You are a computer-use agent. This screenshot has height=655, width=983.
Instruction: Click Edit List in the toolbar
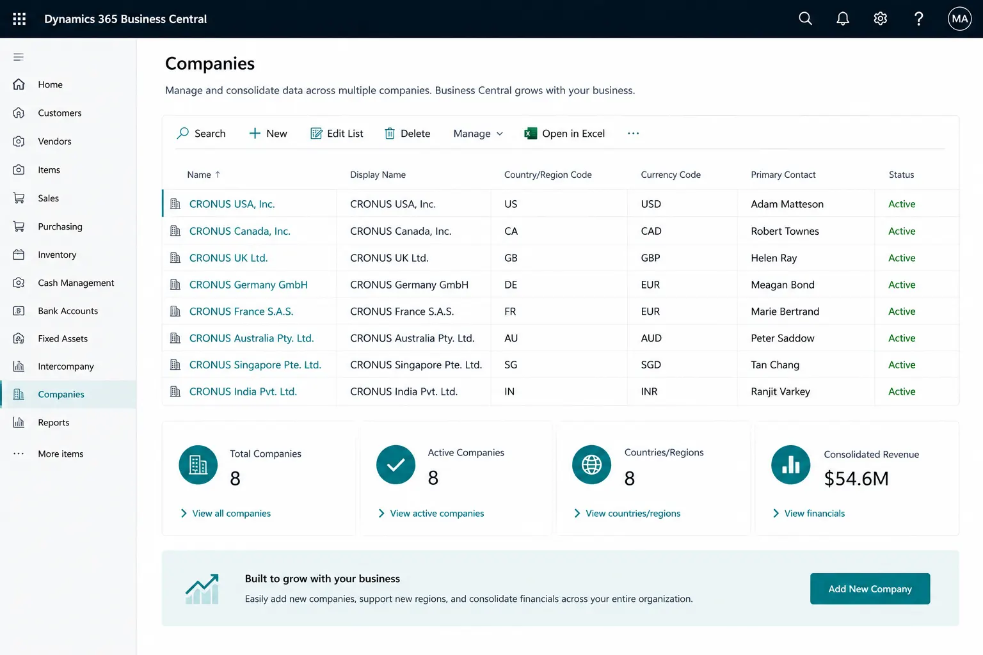[x=337, y=134]
